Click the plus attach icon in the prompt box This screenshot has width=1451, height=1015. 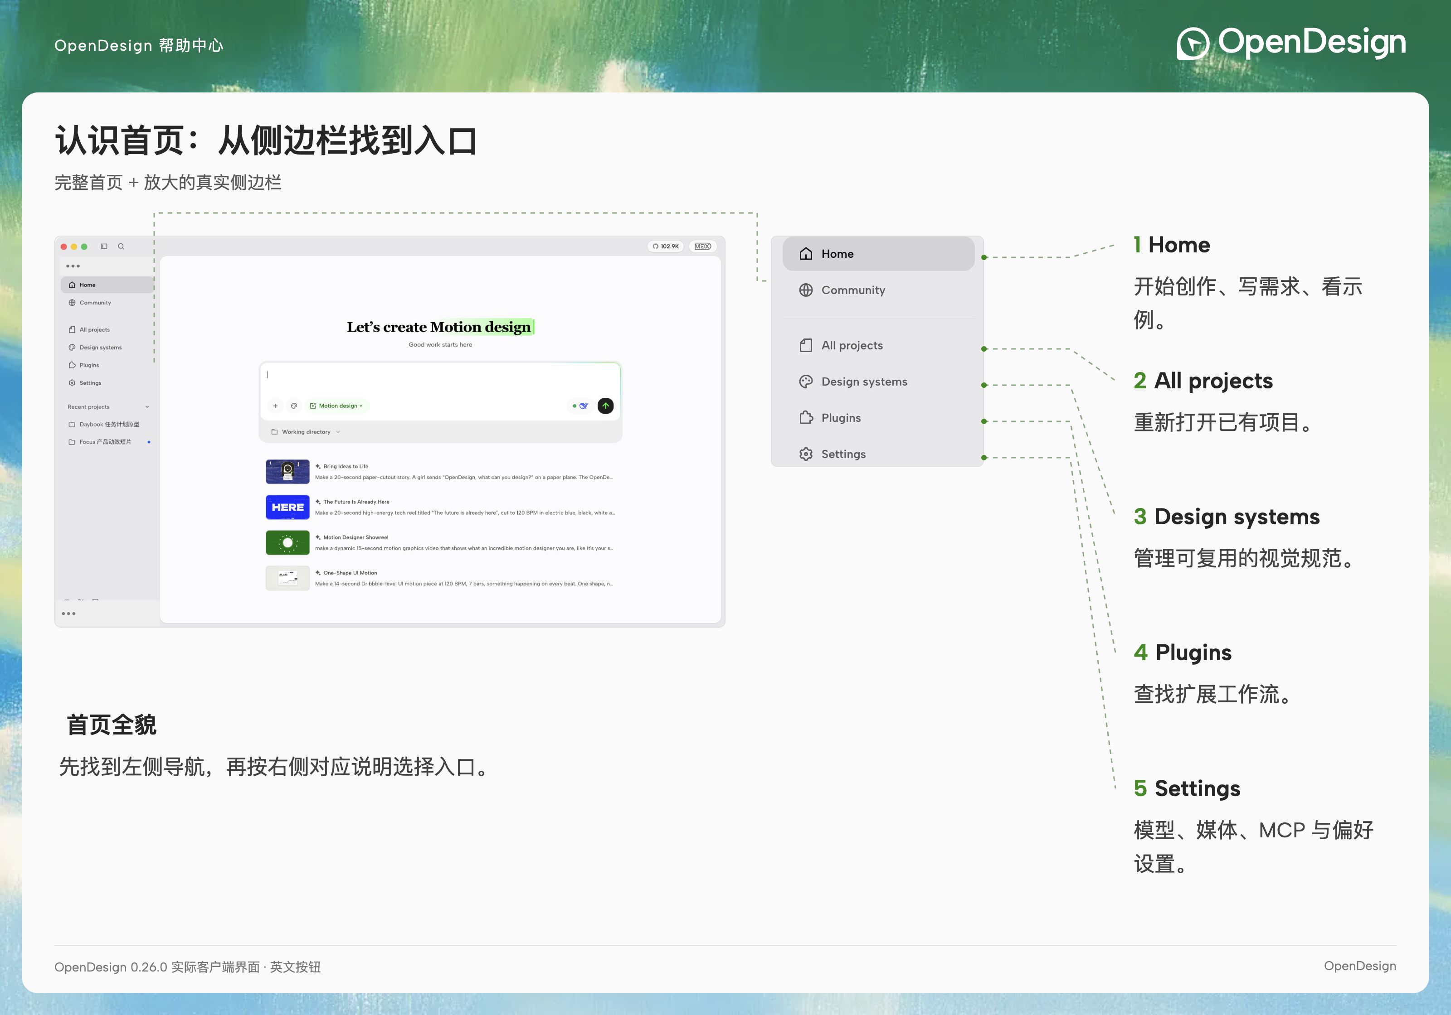[275, 406]
